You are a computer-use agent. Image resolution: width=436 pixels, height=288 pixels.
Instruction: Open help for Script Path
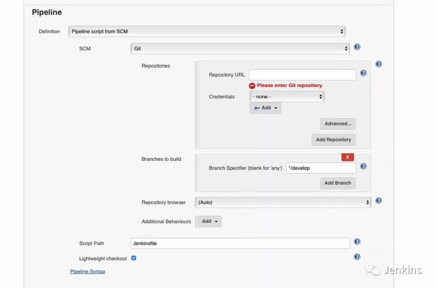(x=357, y=242)
